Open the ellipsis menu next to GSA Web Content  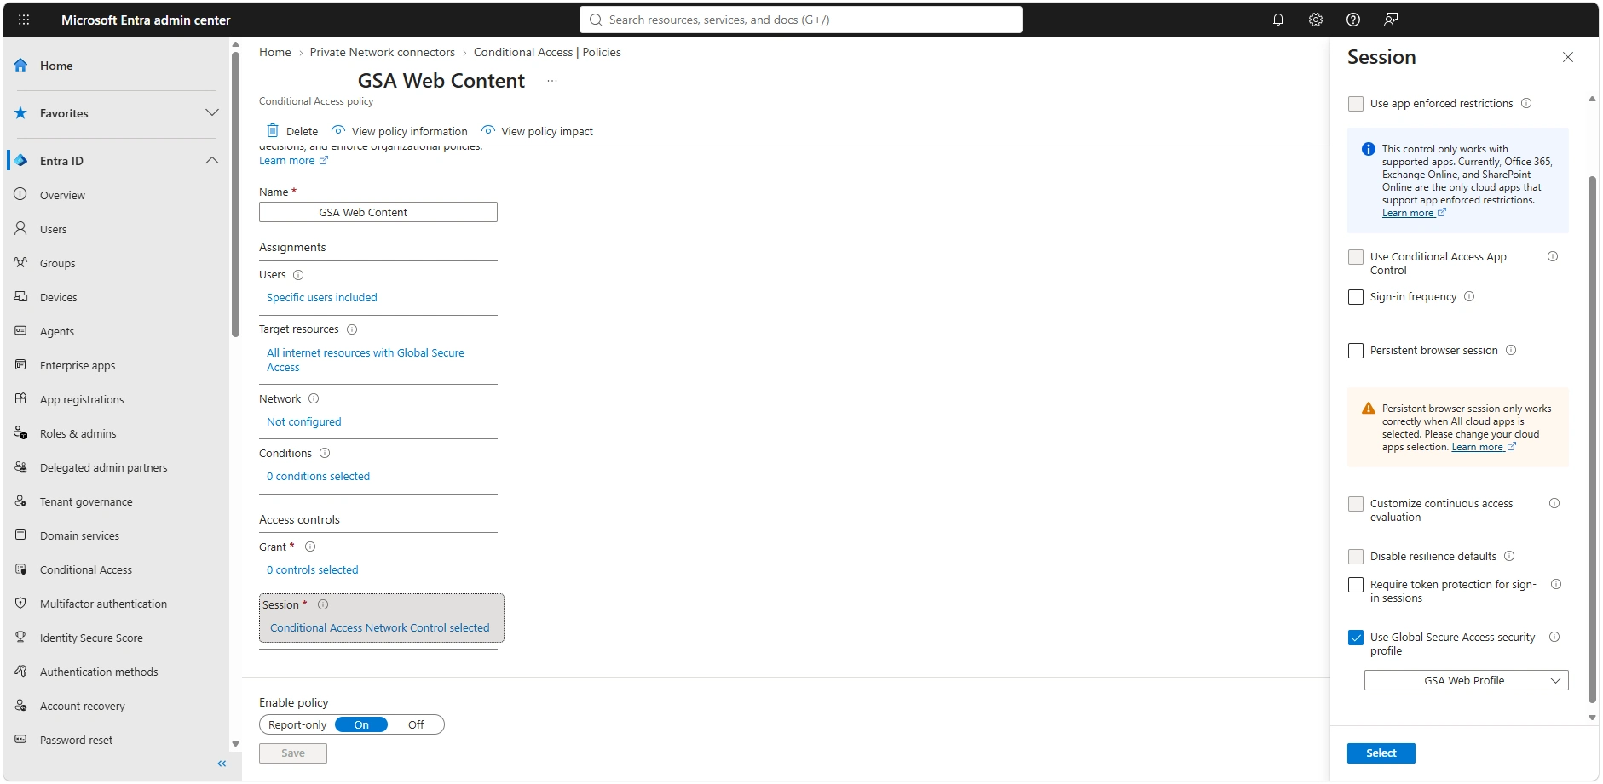tap(552, 81)
